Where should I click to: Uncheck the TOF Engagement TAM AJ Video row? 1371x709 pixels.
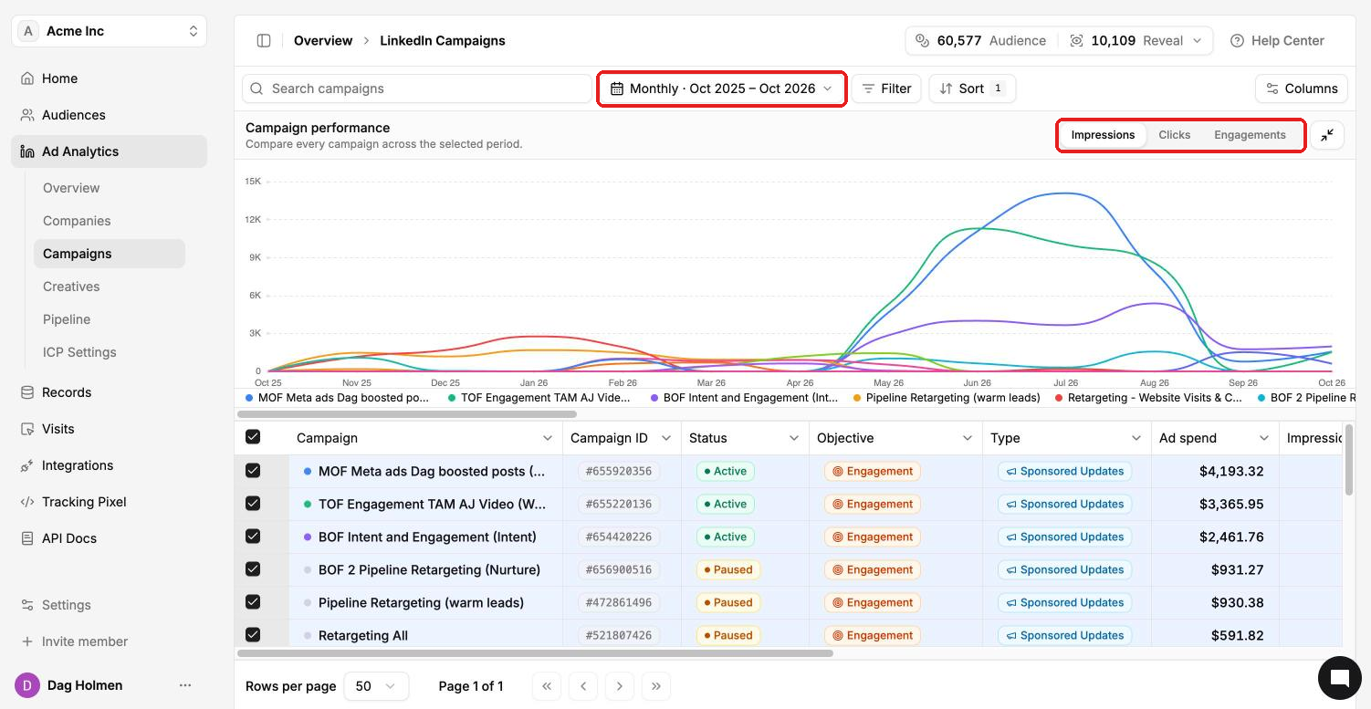253,504
